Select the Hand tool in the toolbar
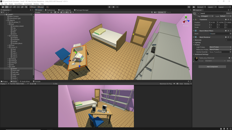 click(x=3, y=7)
